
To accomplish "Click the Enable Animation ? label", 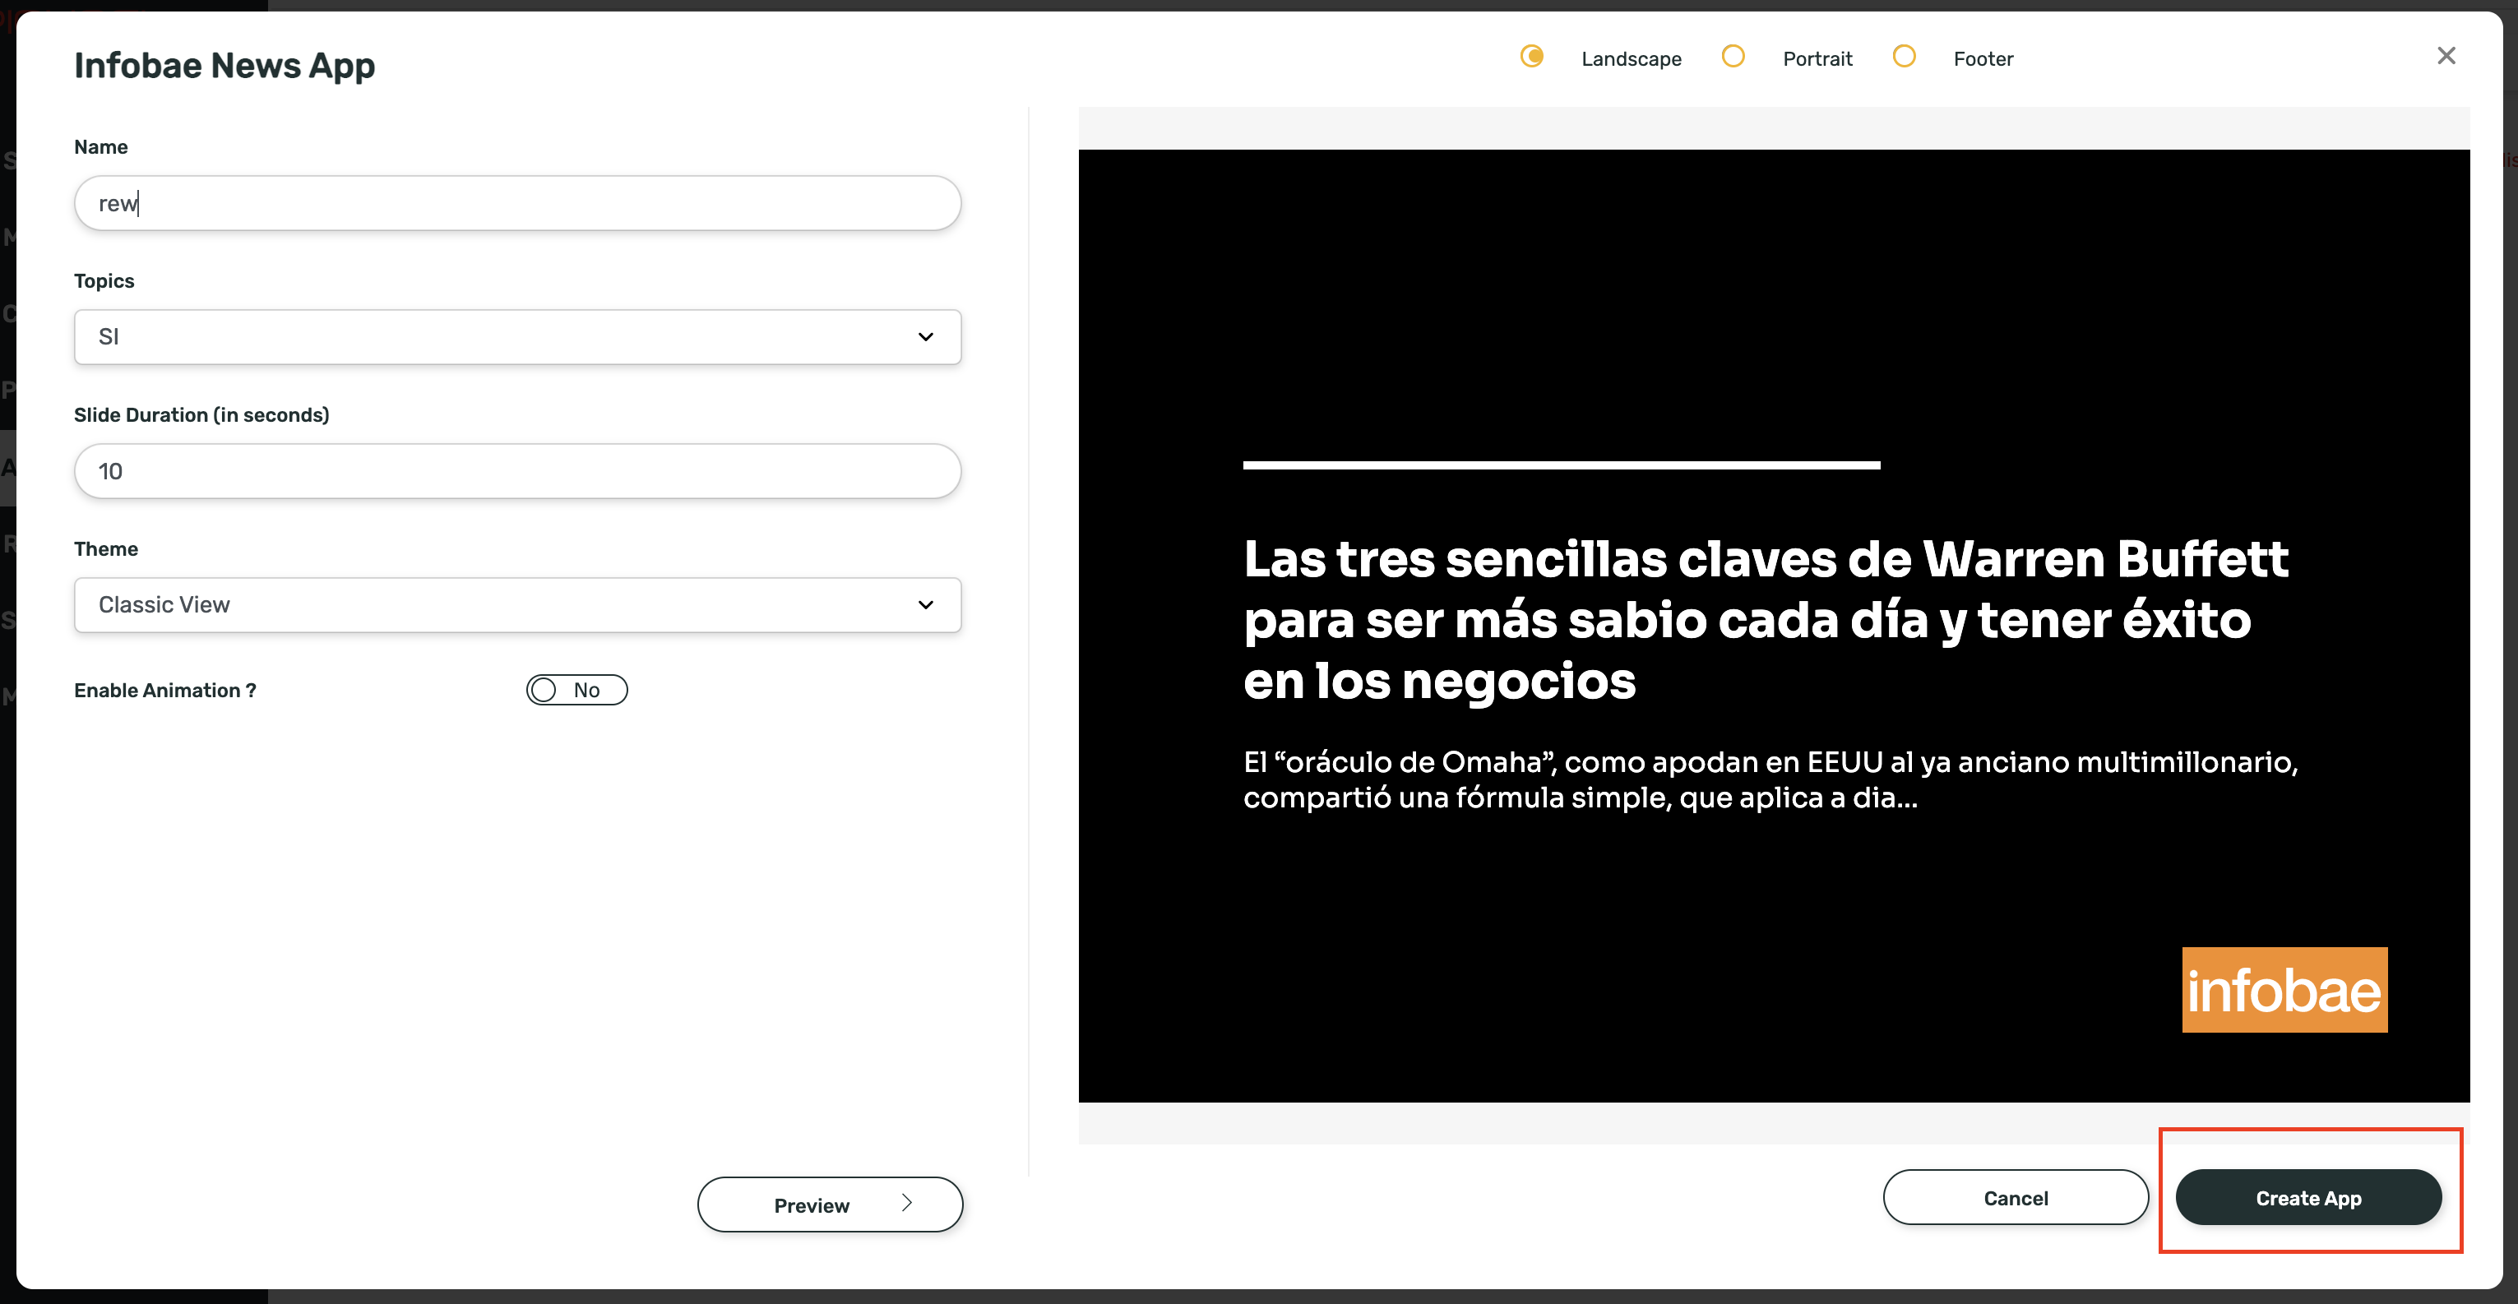I will [x=165, y=690].
